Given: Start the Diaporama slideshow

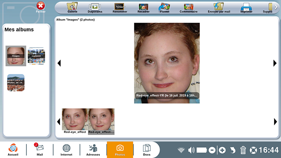Looking at the screenshot, I should [95, 8].
